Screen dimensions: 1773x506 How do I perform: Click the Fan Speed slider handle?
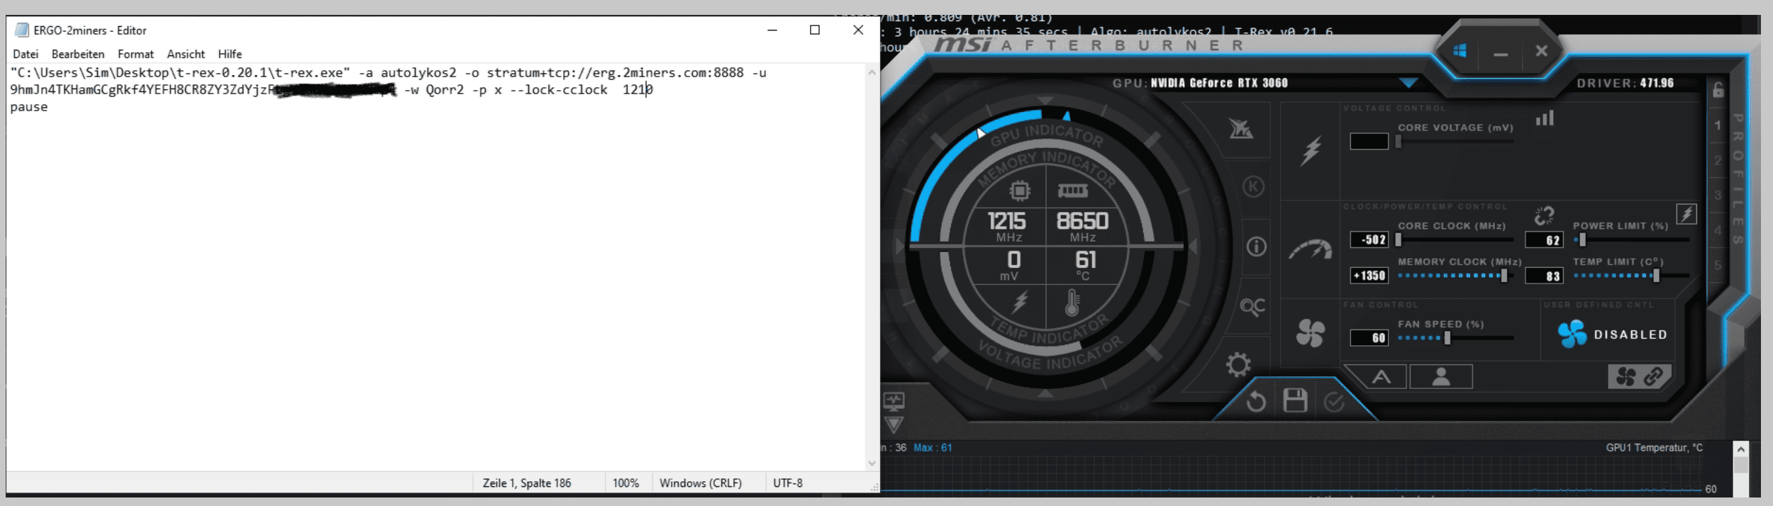point(1447,338)
